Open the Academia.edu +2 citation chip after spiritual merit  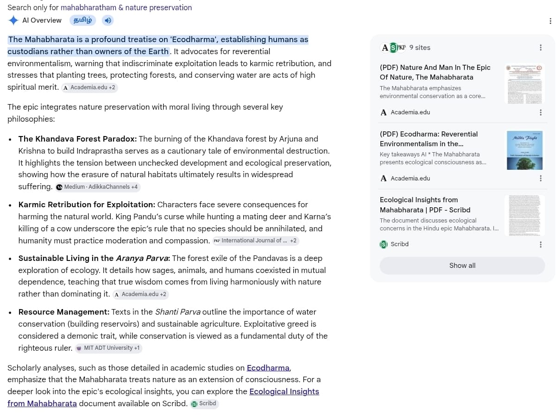point(89,87)
